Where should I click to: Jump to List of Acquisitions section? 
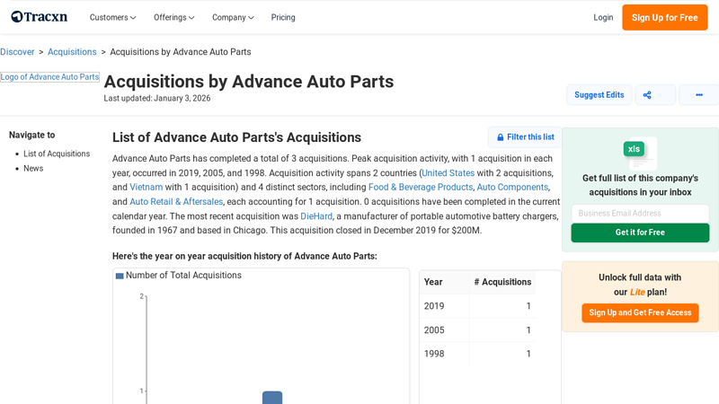coord(57,154)
